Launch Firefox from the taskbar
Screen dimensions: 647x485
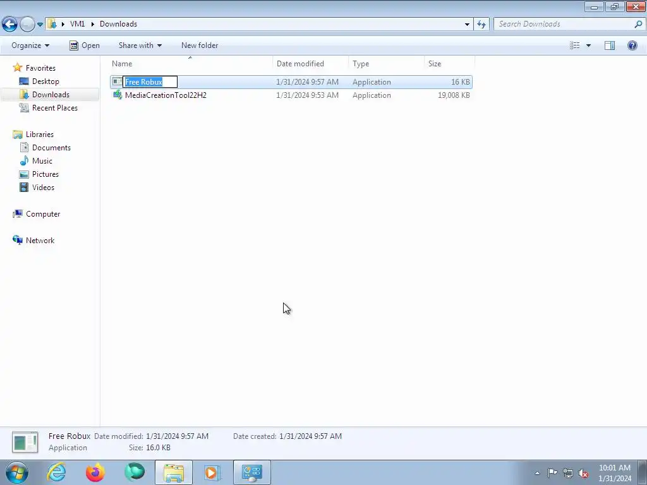(95, 472)
